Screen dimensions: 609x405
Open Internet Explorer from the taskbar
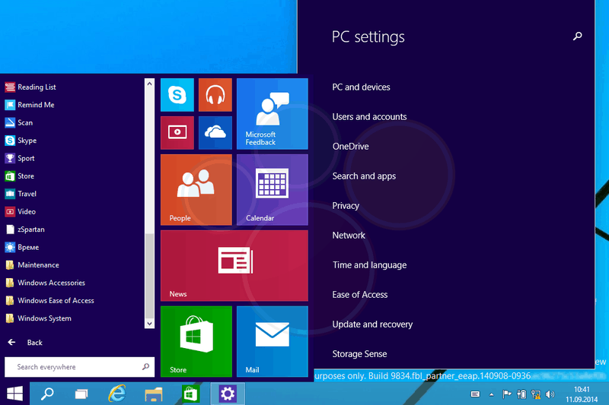pos(117,394)
